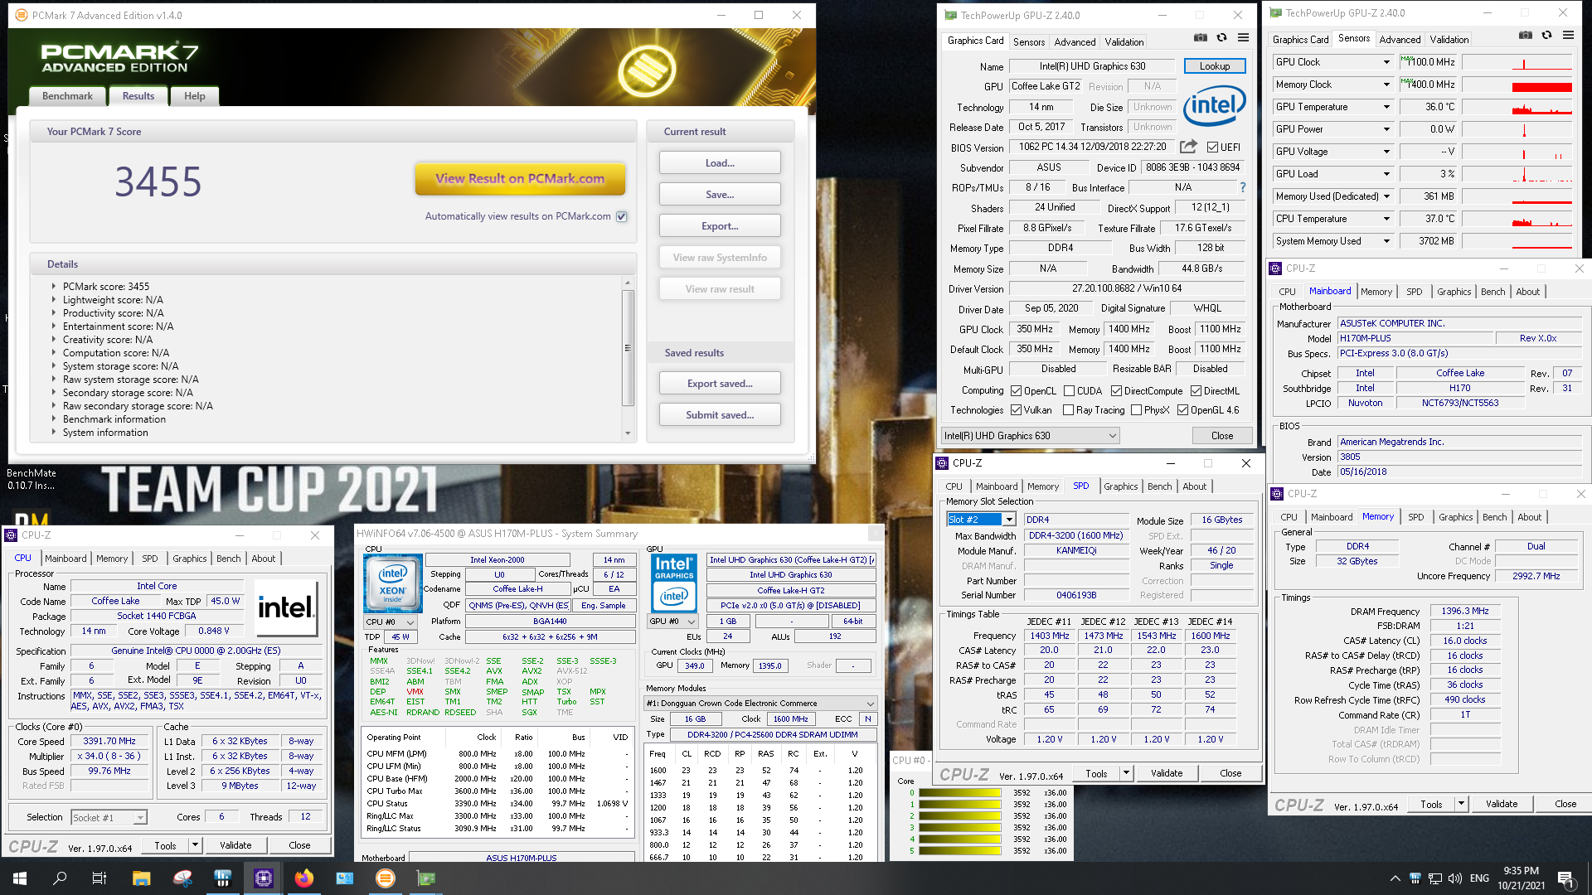Toggle the CUDA checkbox in GPU-Z
Image resolution: width=1592 pixels, height=895 pixels.
point(1070,391)
